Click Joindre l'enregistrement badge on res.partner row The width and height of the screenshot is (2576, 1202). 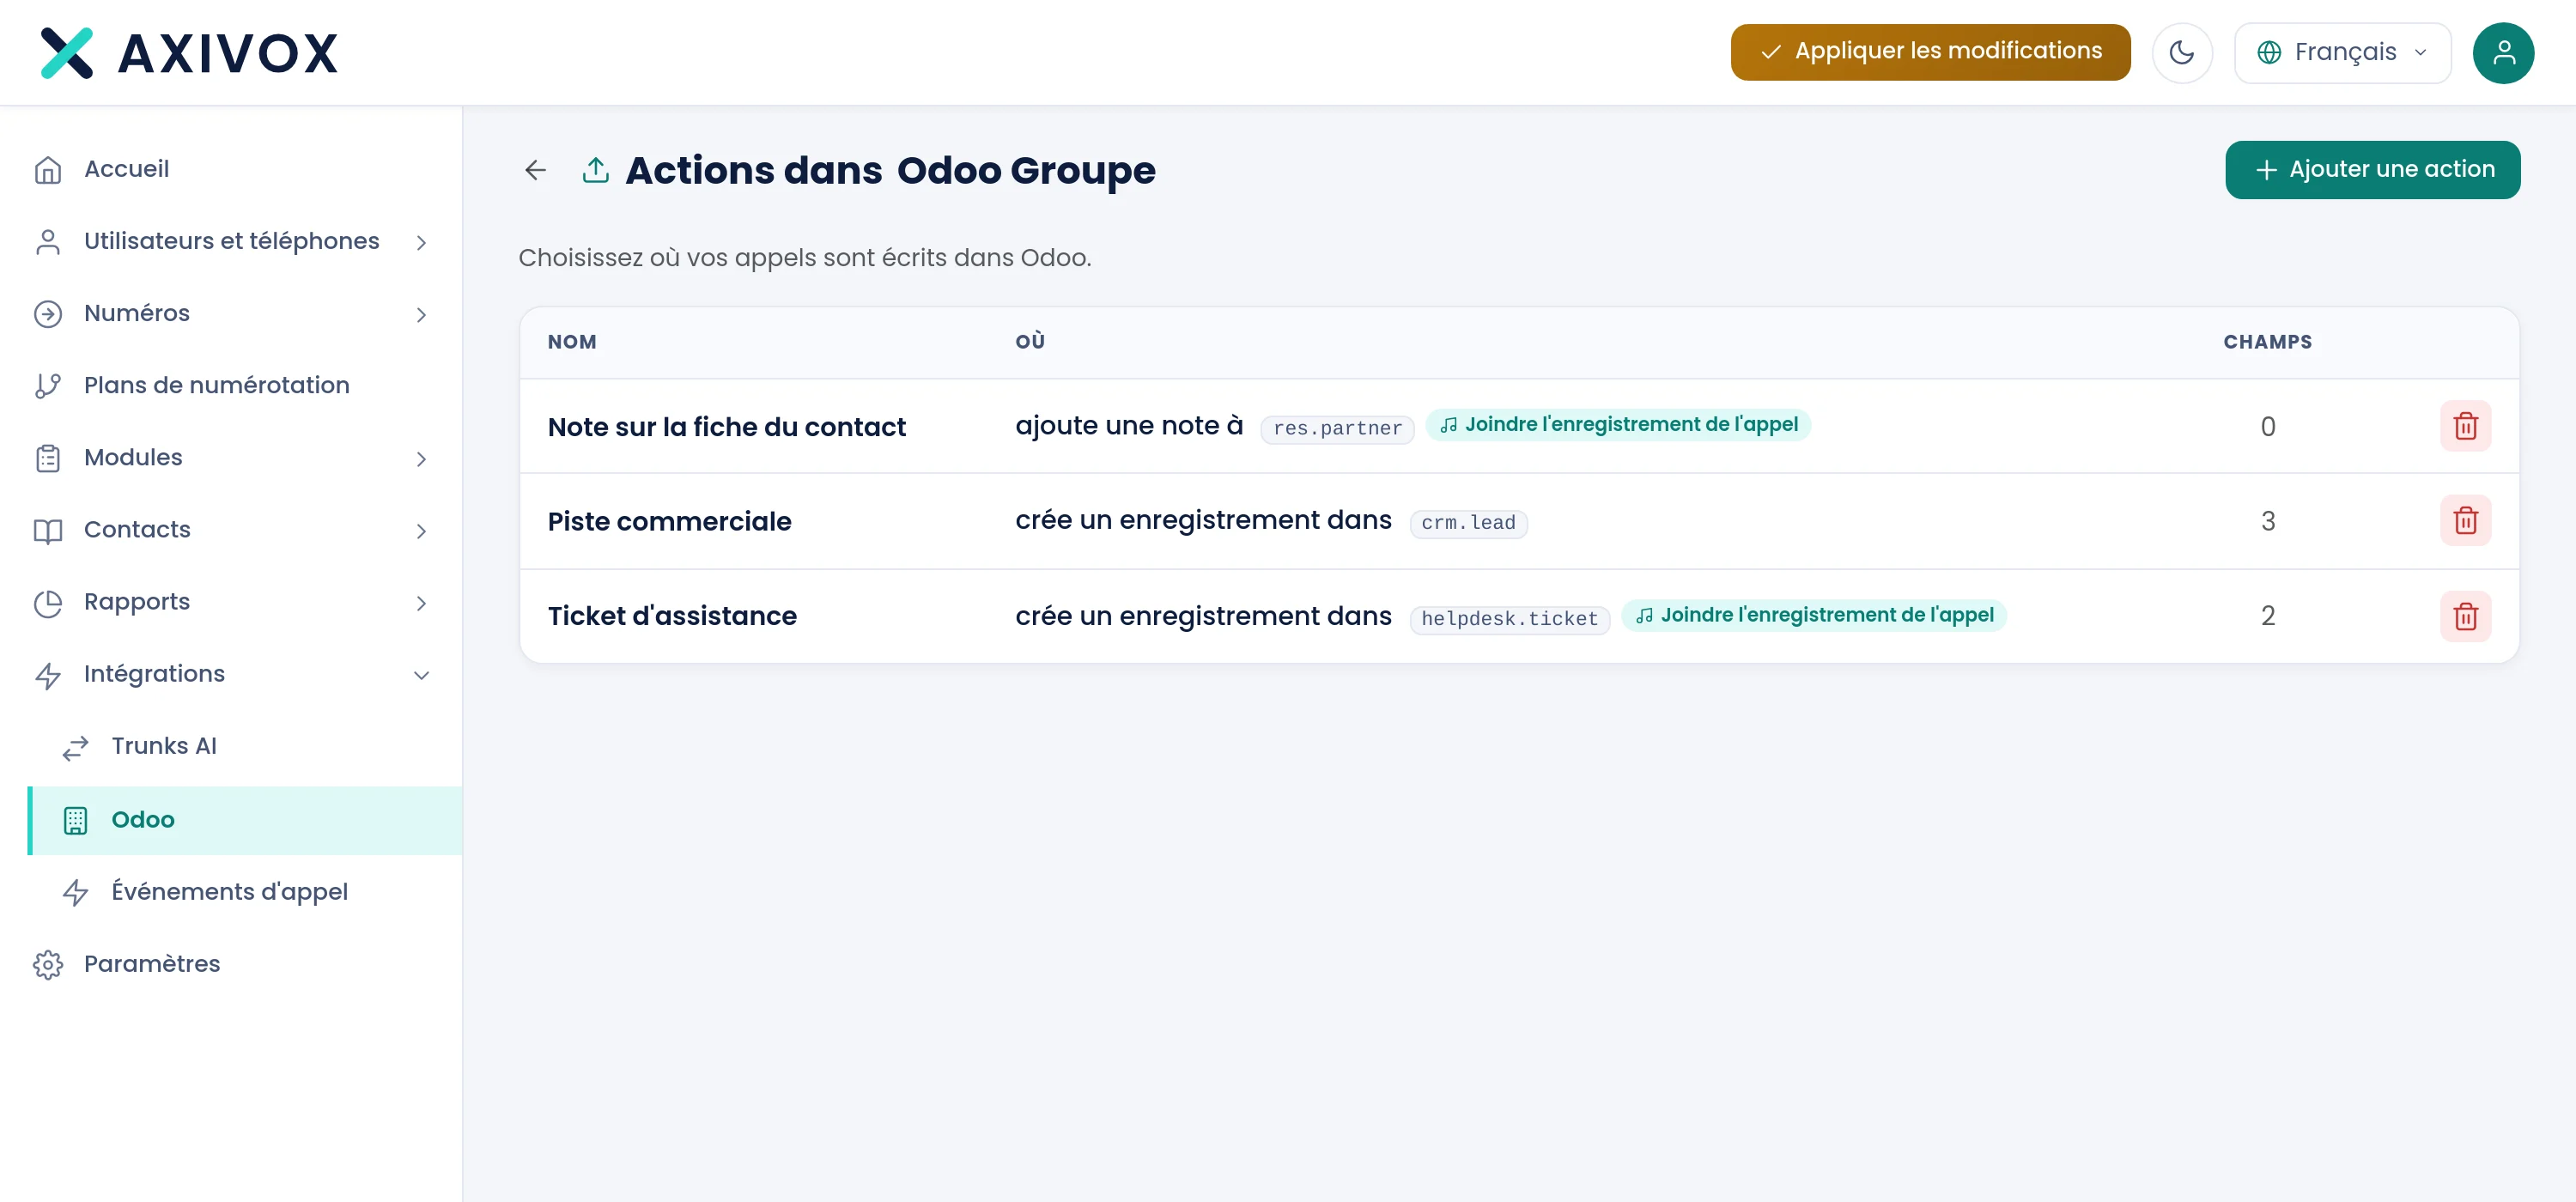pyautogui.click(x=1618, y=424)
